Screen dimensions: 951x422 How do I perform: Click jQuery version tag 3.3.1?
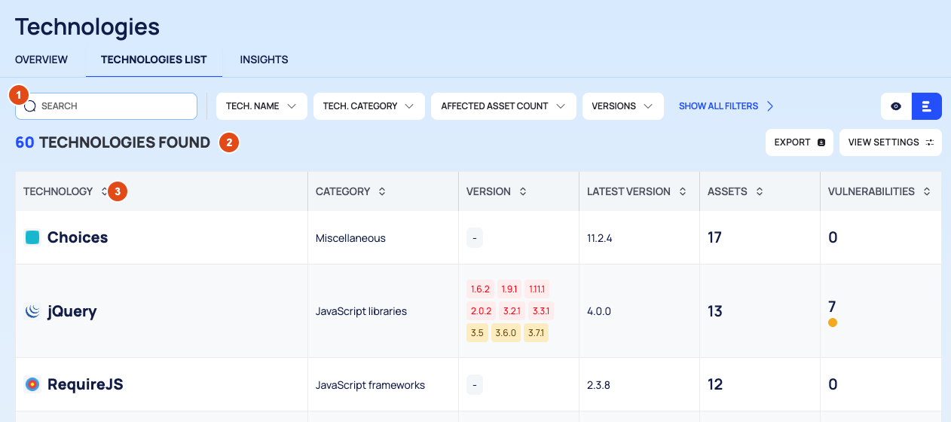click(540, 310)
